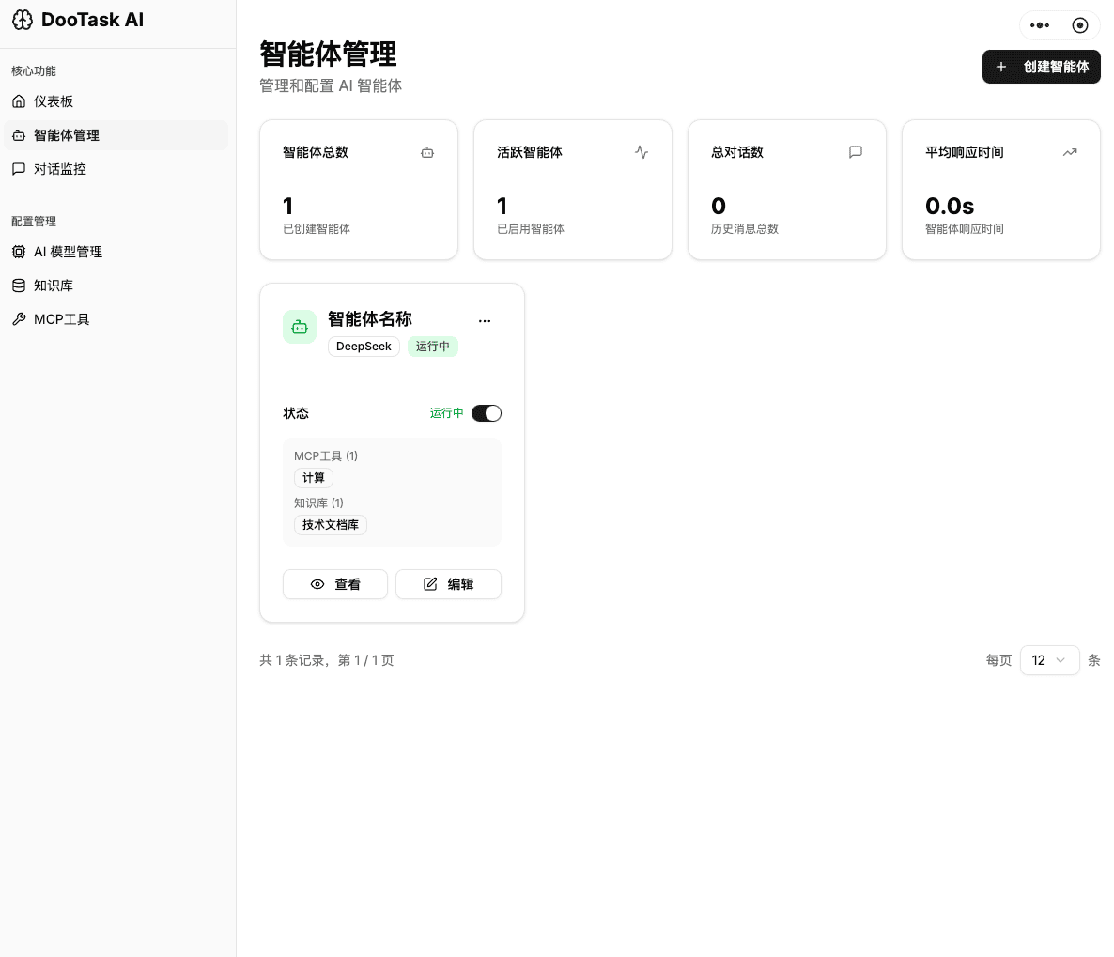The width and height of the screenshot is (1114, 957).
Task: Click the 创建智能体 button
Action: click(1041, 67)
